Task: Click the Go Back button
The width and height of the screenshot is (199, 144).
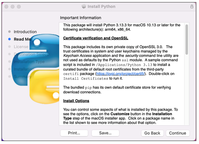Action: [152, 133]
